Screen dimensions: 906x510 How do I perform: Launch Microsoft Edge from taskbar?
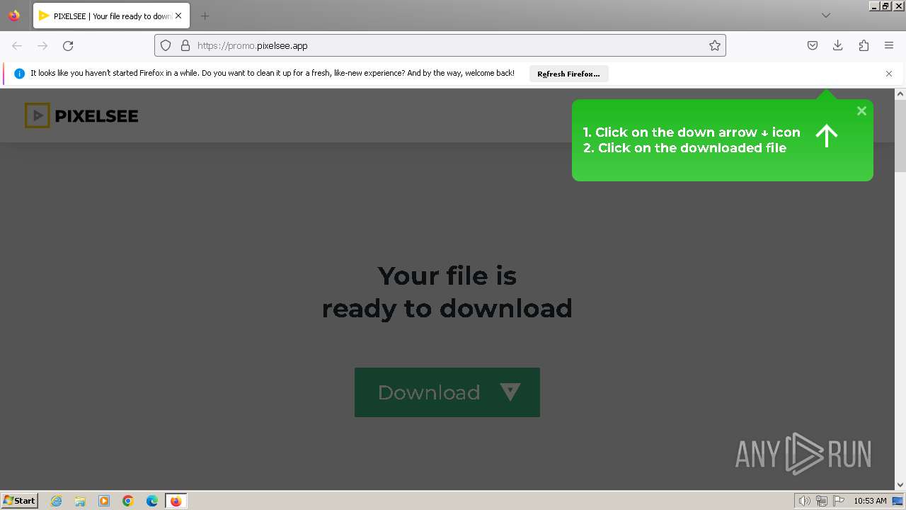pos(152,501)
